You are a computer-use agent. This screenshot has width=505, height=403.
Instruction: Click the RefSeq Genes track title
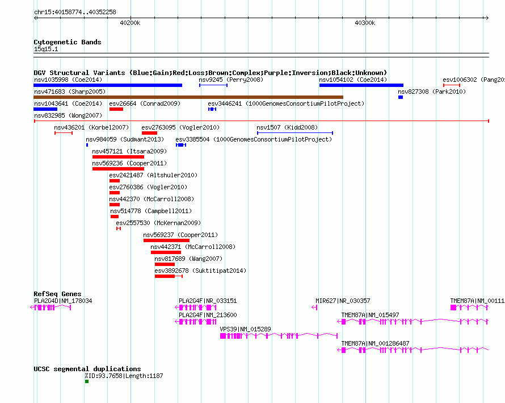pyautogui.click(x=58, y=294)
